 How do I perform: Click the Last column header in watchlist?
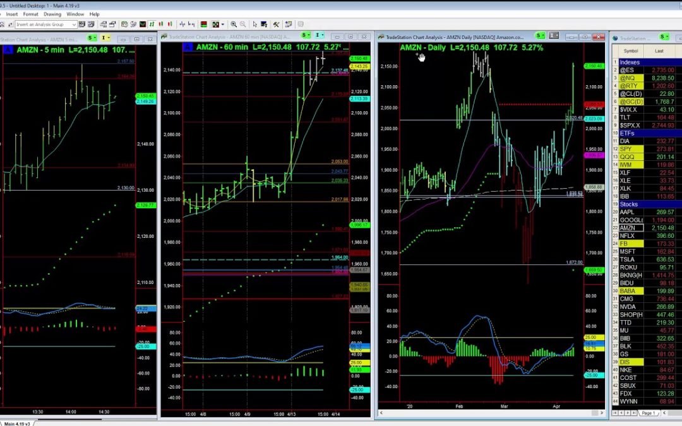tap(659, 51)
